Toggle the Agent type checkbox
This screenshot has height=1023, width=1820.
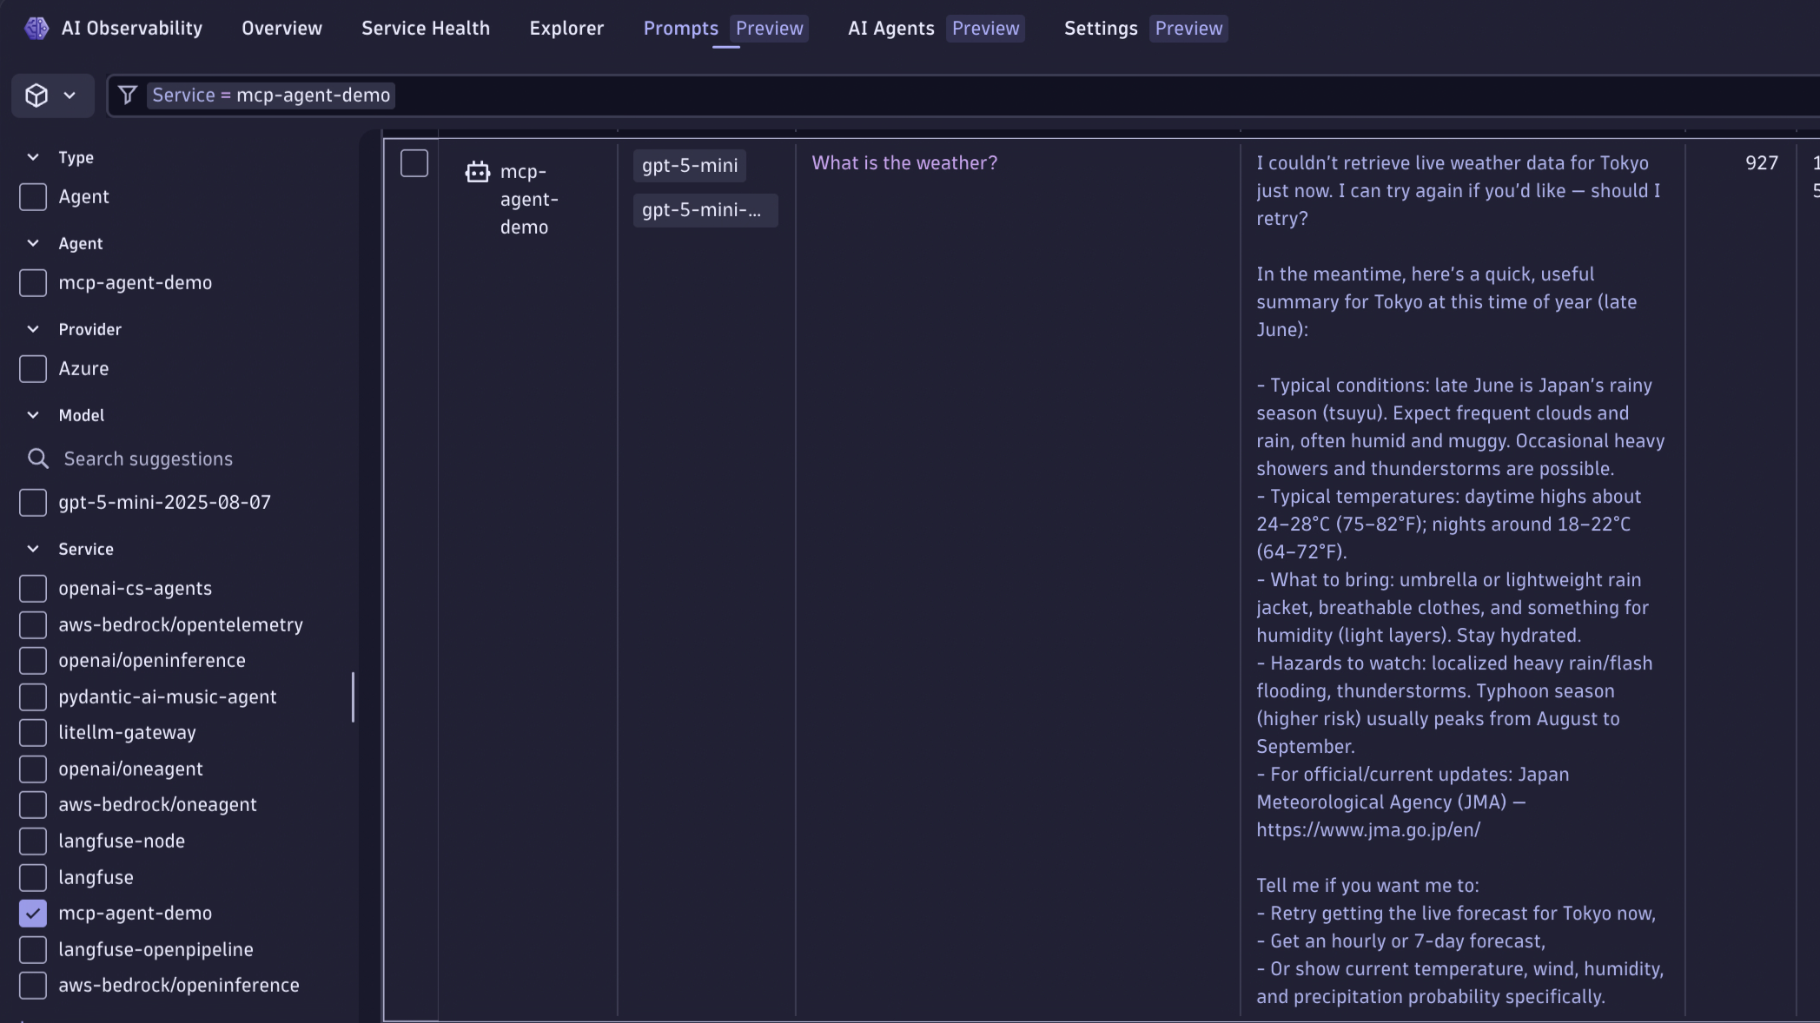[33, 197]
